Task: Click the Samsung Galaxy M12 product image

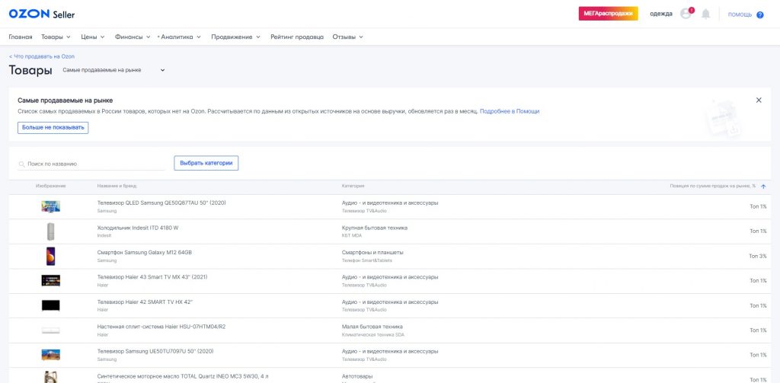Action: (50, 256)
